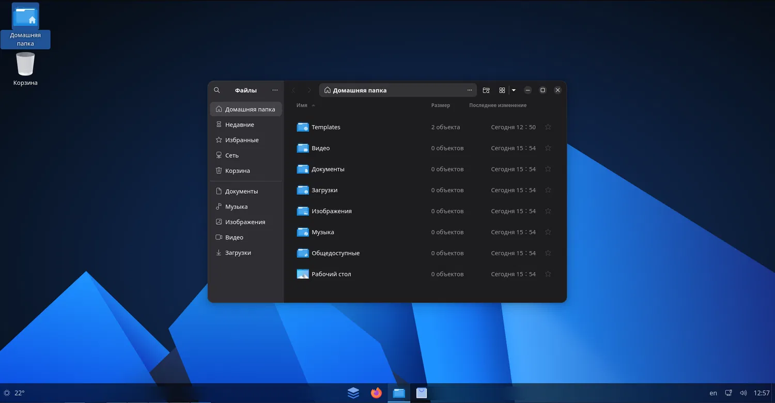Click the search icon in Files sidebar
Screen dimensions: 775x403
click(217, 90)
